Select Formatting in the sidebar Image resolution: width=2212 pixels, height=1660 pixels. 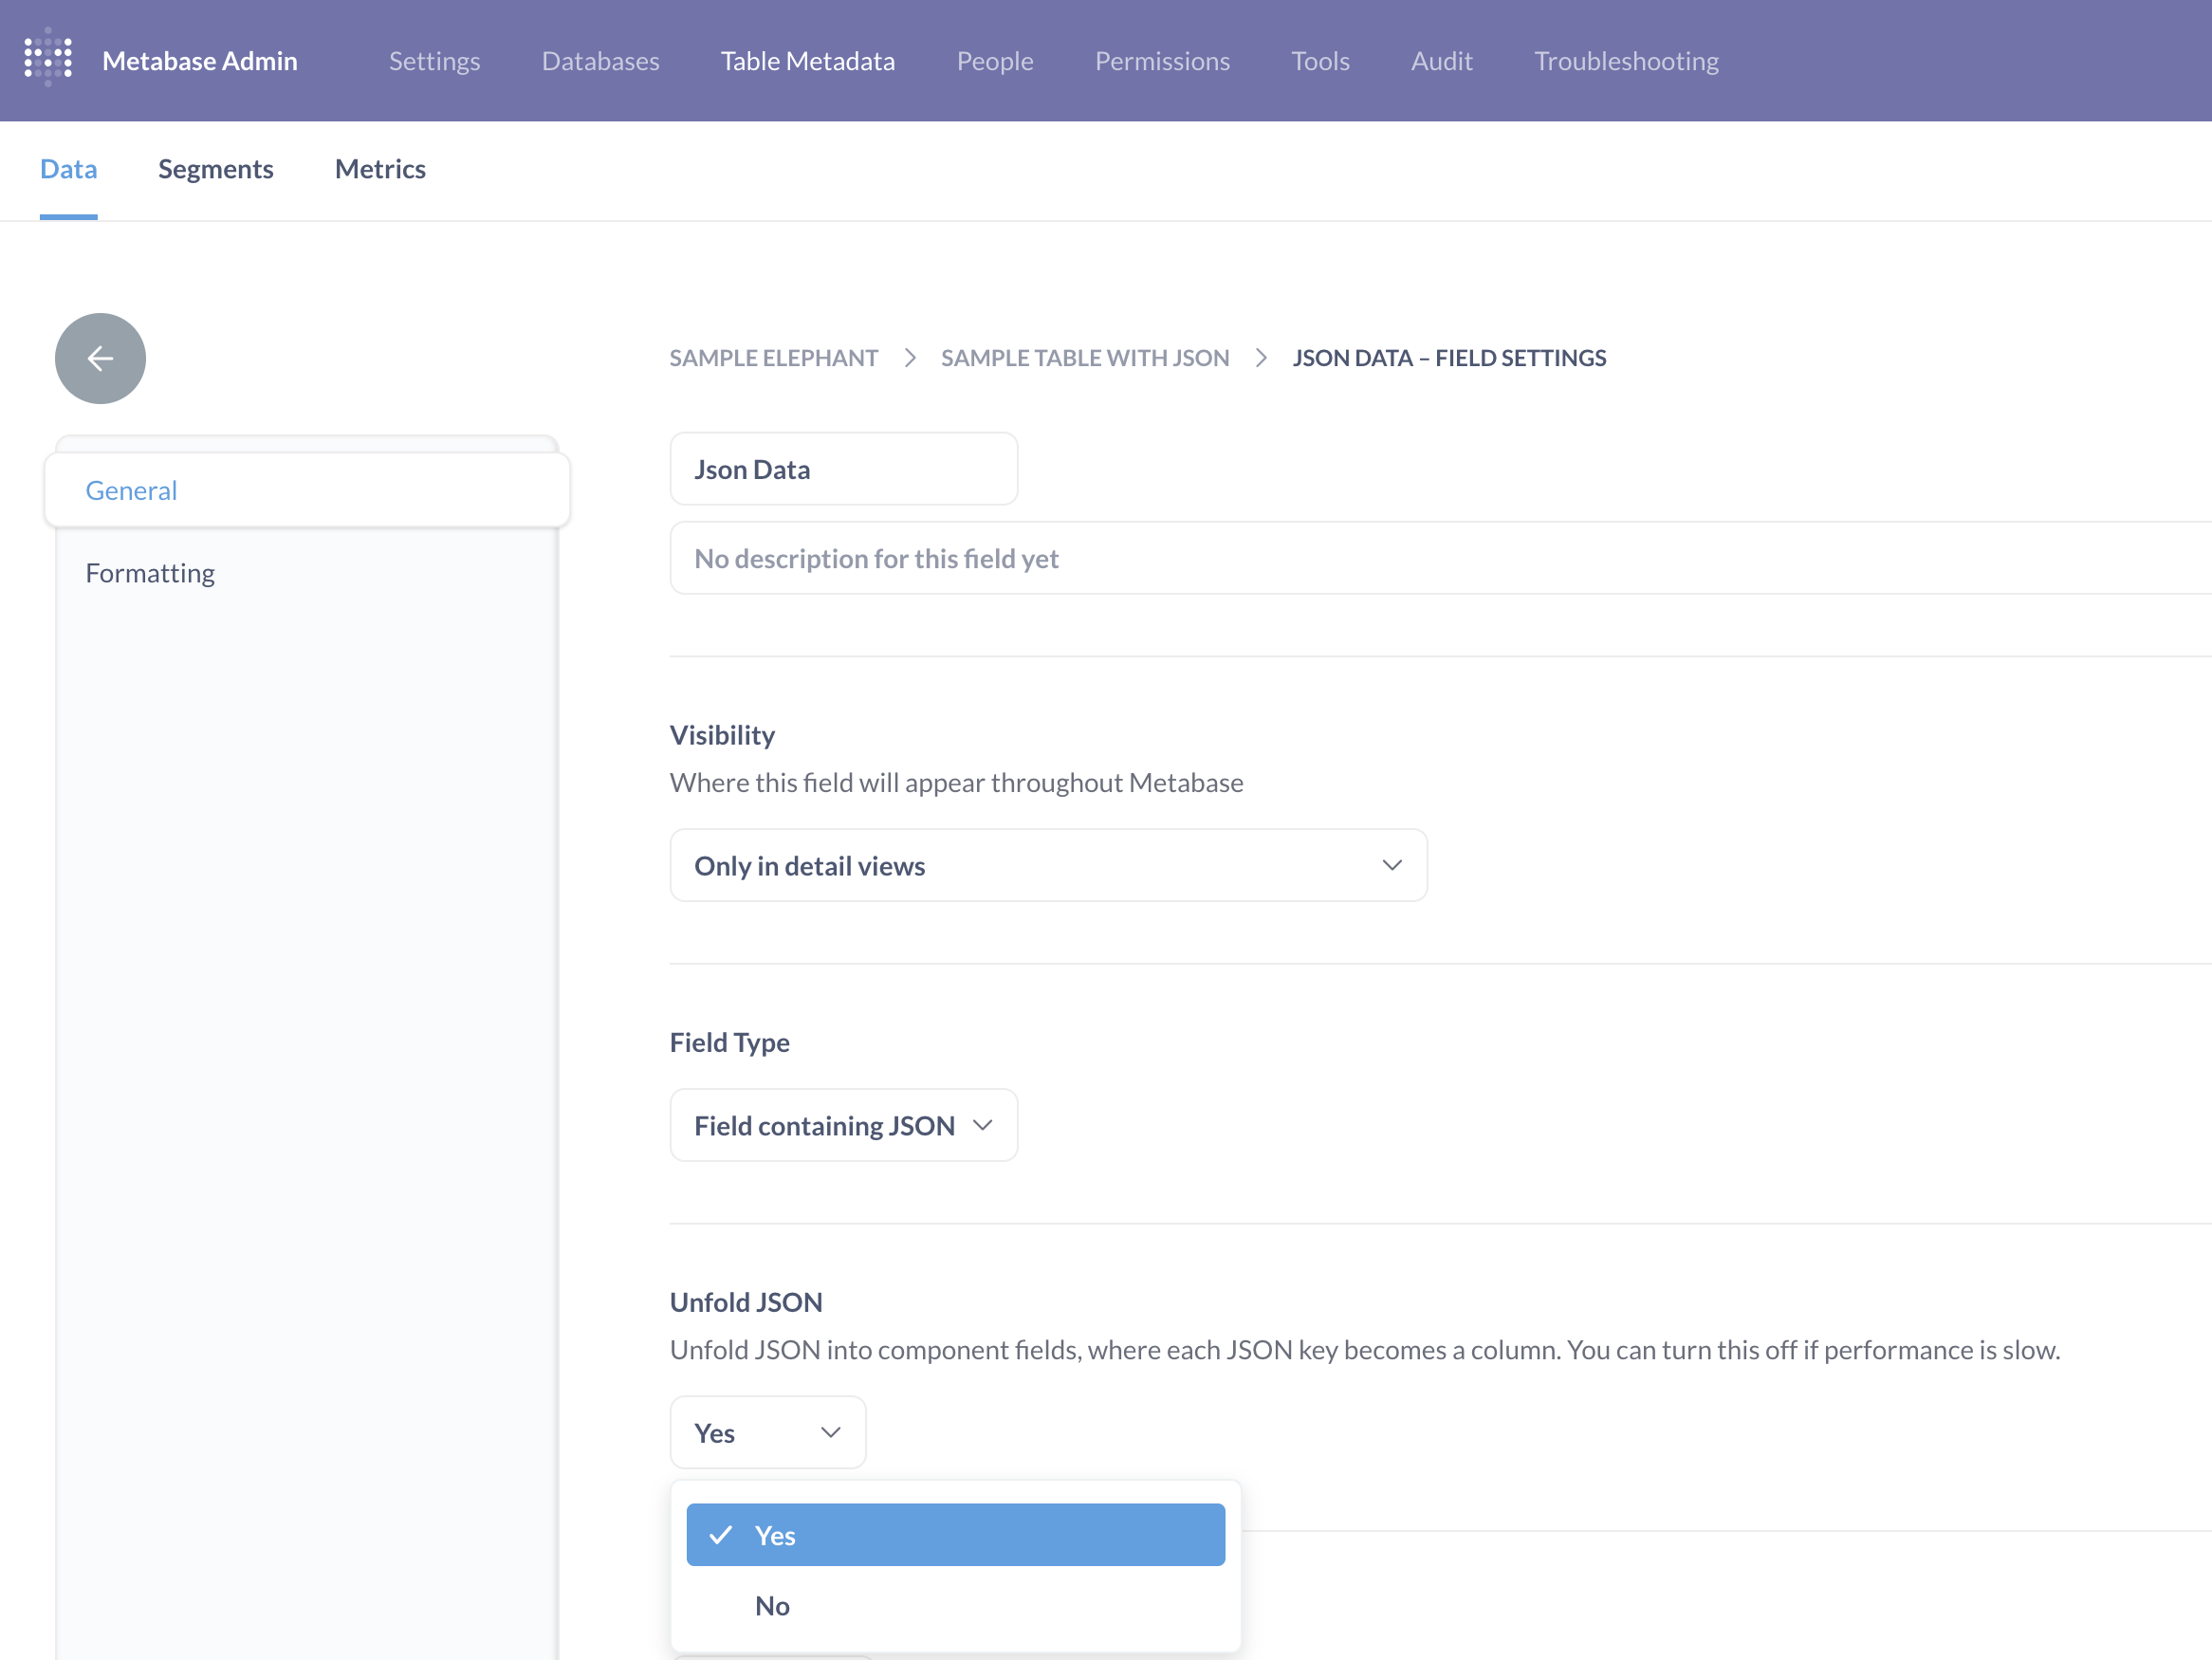[x=150, y=573]
